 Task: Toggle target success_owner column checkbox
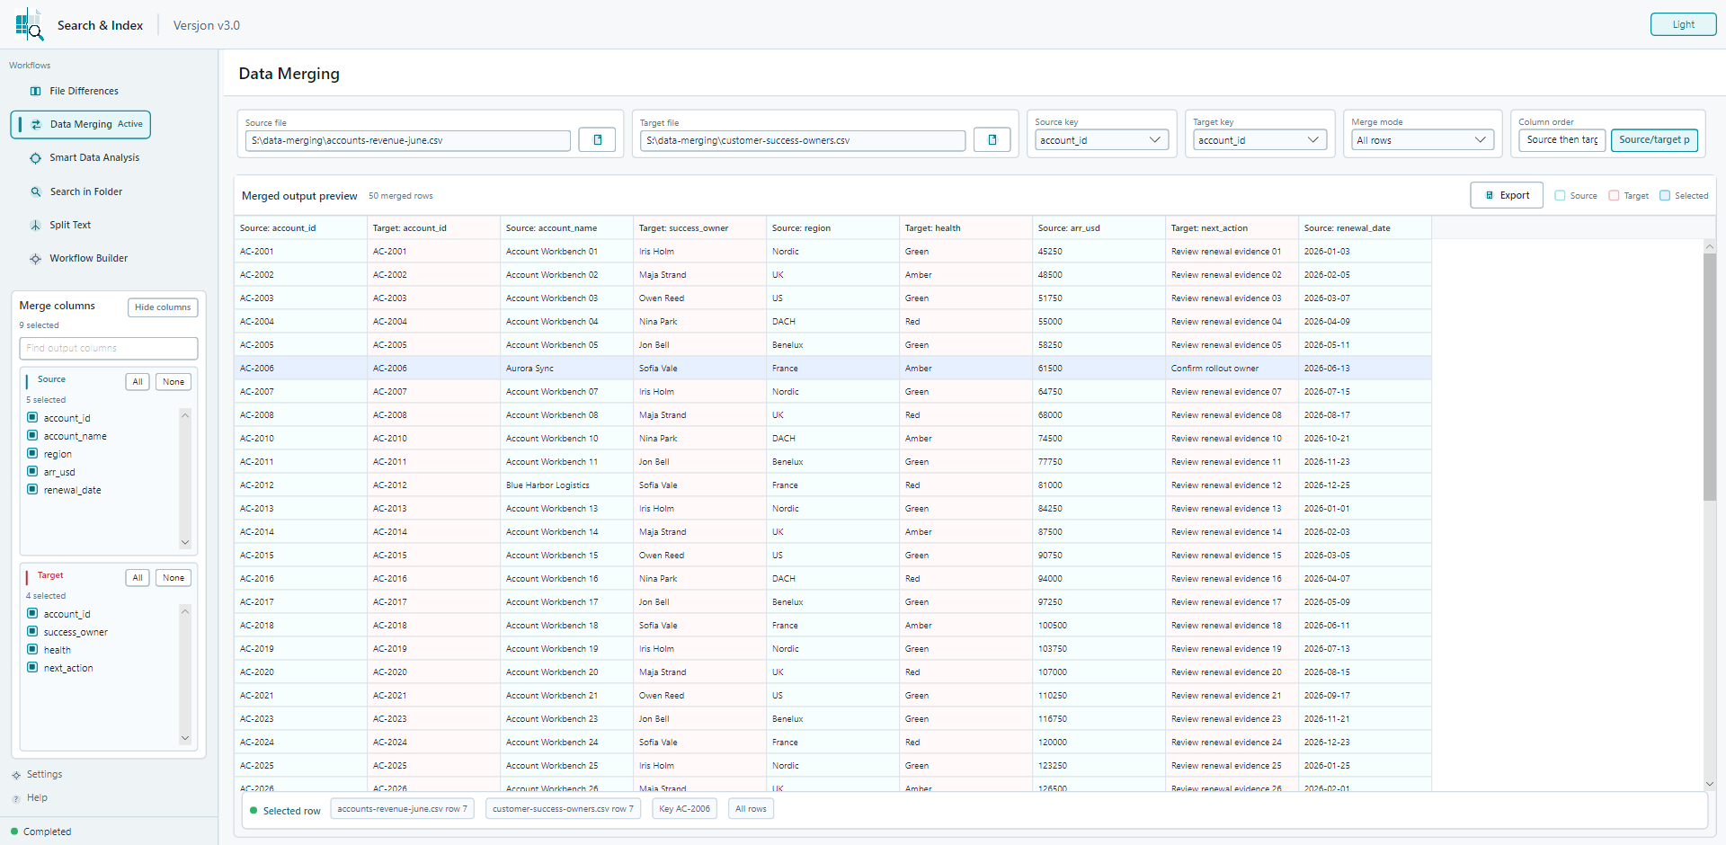(x=32, y=631)
